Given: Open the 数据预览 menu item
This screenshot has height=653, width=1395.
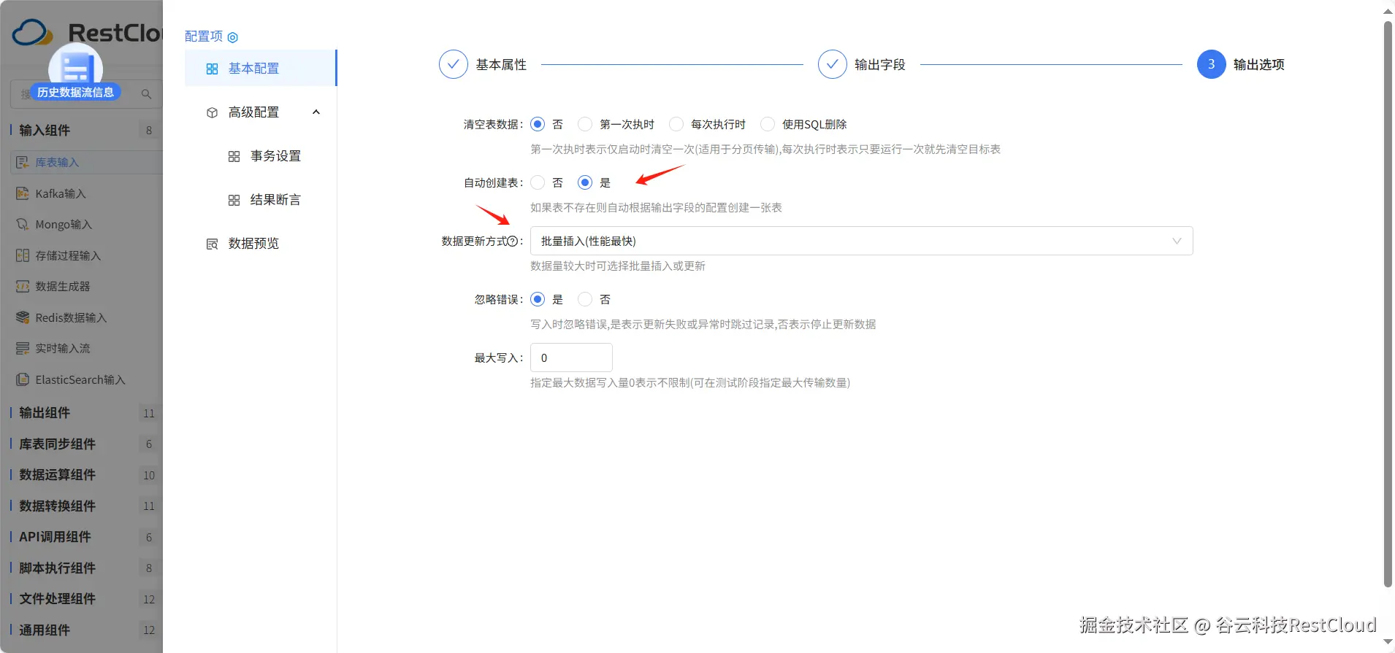Looking at the screenshot, I should point(260,244).
